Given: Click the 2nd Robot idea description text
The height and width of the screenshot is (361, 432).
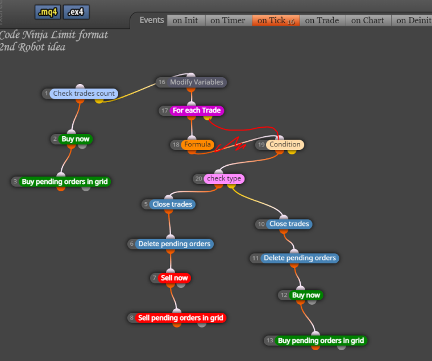Looking at the screenshot, I should (x=32, y=47).
